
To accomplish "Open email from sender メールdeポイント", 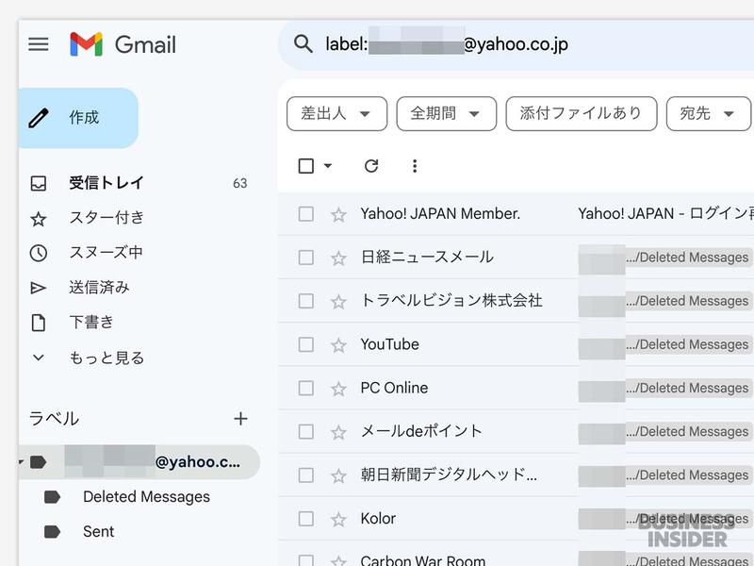I will pyautogui.click(x=420, y=432).
